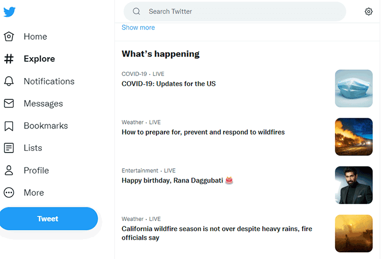Select the Explore hashtag icon
Screen dimensions: 382x259
click(x=9, y=59)
